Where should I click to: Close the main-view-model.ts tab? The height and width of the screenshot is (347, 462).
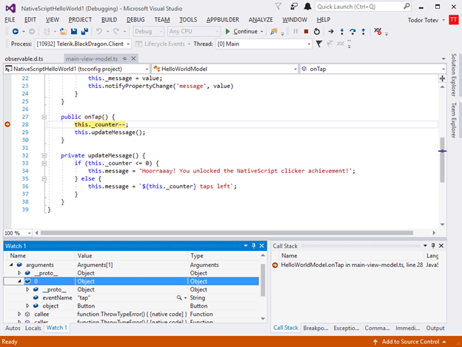coord(133,58)
